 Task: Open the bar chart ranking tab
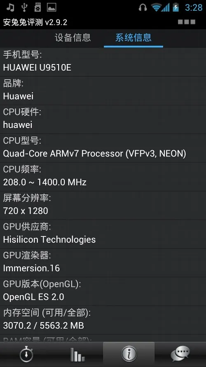(x=77, y=354)
